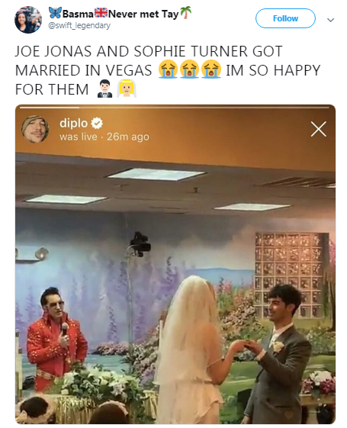347x428 pixels.
Task: Open the @swift_legendary handle link
Action: 79,26
